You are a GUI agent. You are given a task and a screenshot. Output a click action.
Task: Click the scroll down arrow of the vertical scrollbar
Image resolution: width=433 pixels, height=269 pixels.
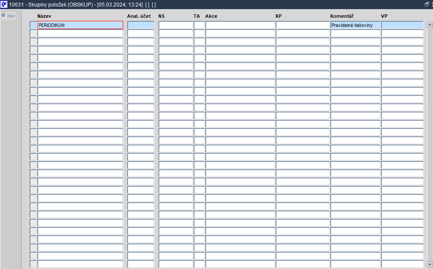[430, 264]
